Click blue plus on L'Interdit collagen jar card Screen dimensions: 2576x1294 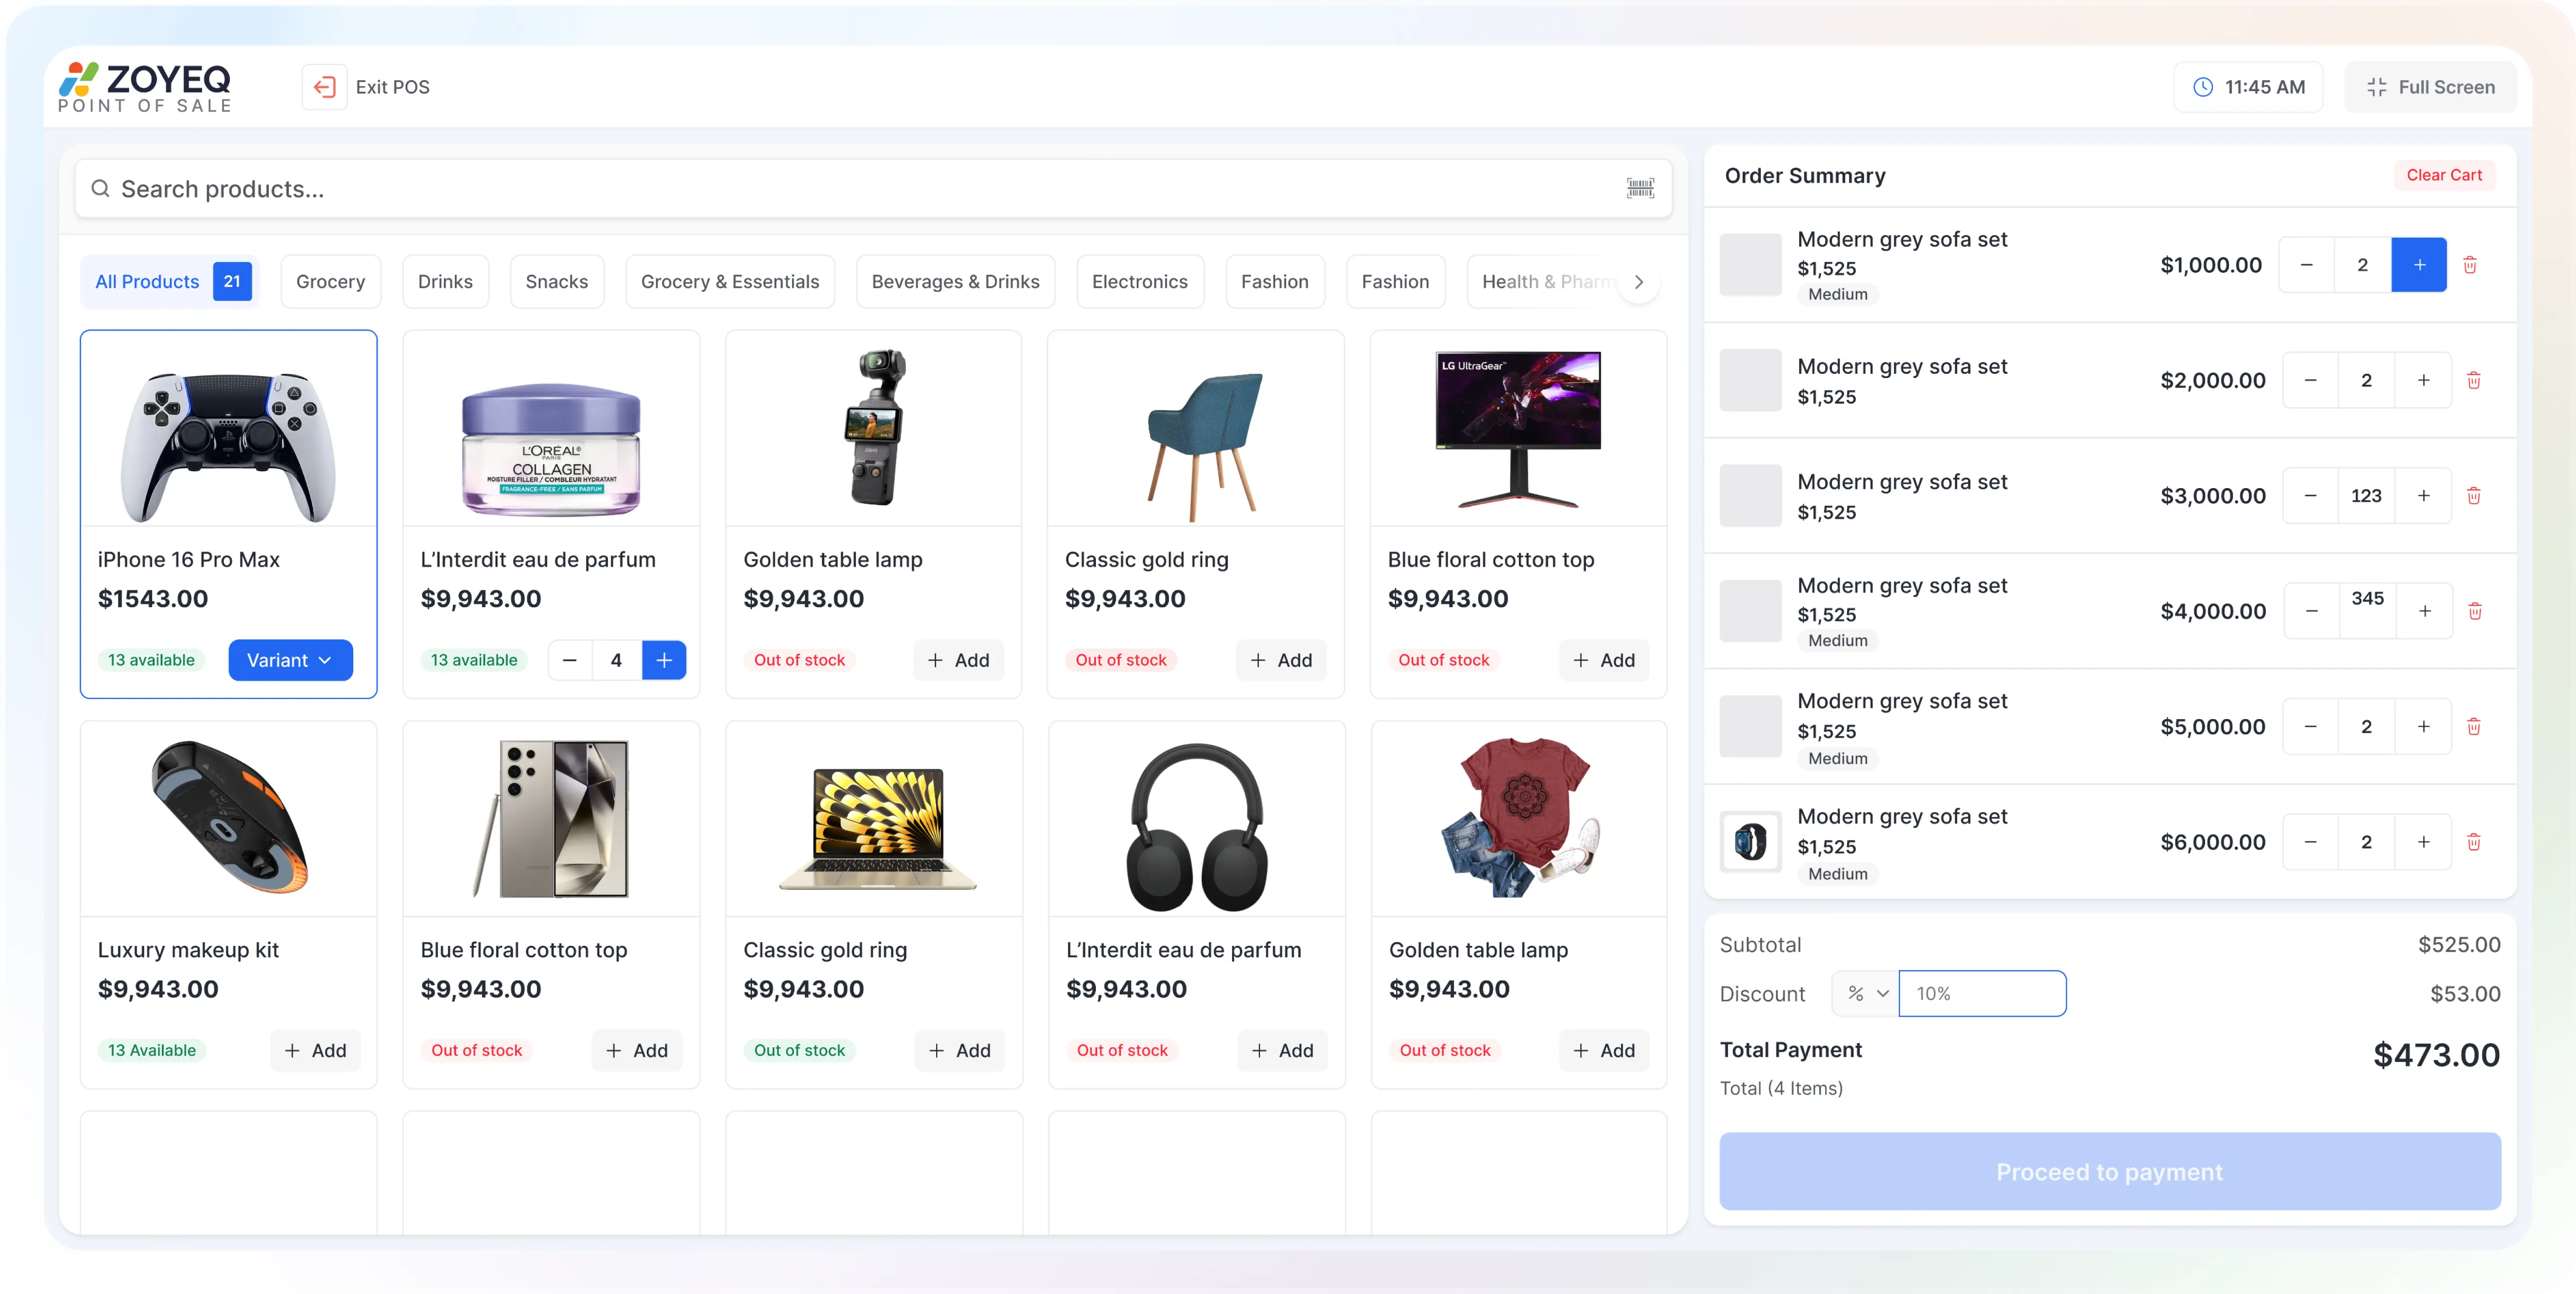click(x=664, y=660)
